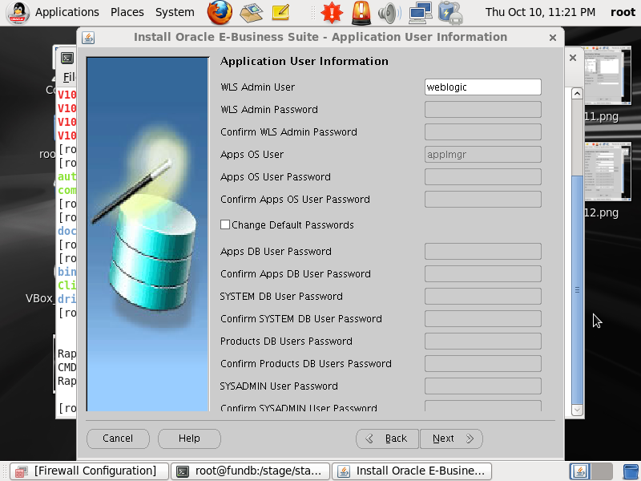Go Back to the previous installer step
Image resolution: width=641 pixels, height=481 pixels.
click(387, 439)
